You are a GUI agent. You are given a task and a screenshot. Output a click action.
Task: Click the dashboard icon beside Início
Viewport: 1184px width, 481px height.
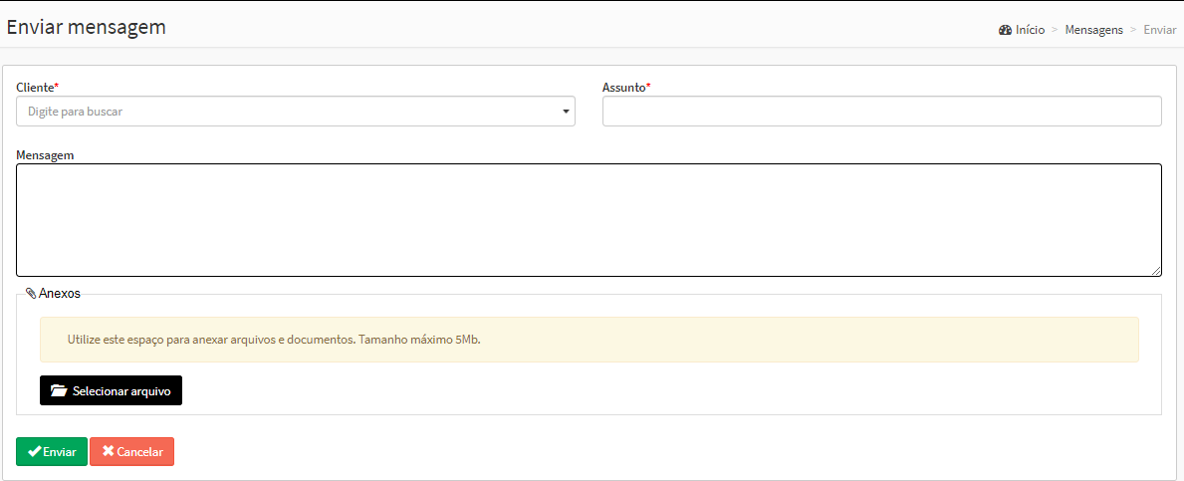click(x=1005, y=30)
